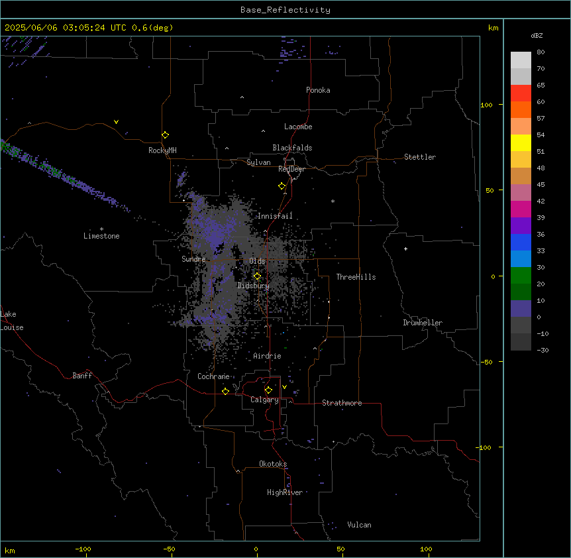Select the purple swatch near the 39 label
Image resolution: width=571 pixels, height=558 pixels.
(x=521, y=226)
